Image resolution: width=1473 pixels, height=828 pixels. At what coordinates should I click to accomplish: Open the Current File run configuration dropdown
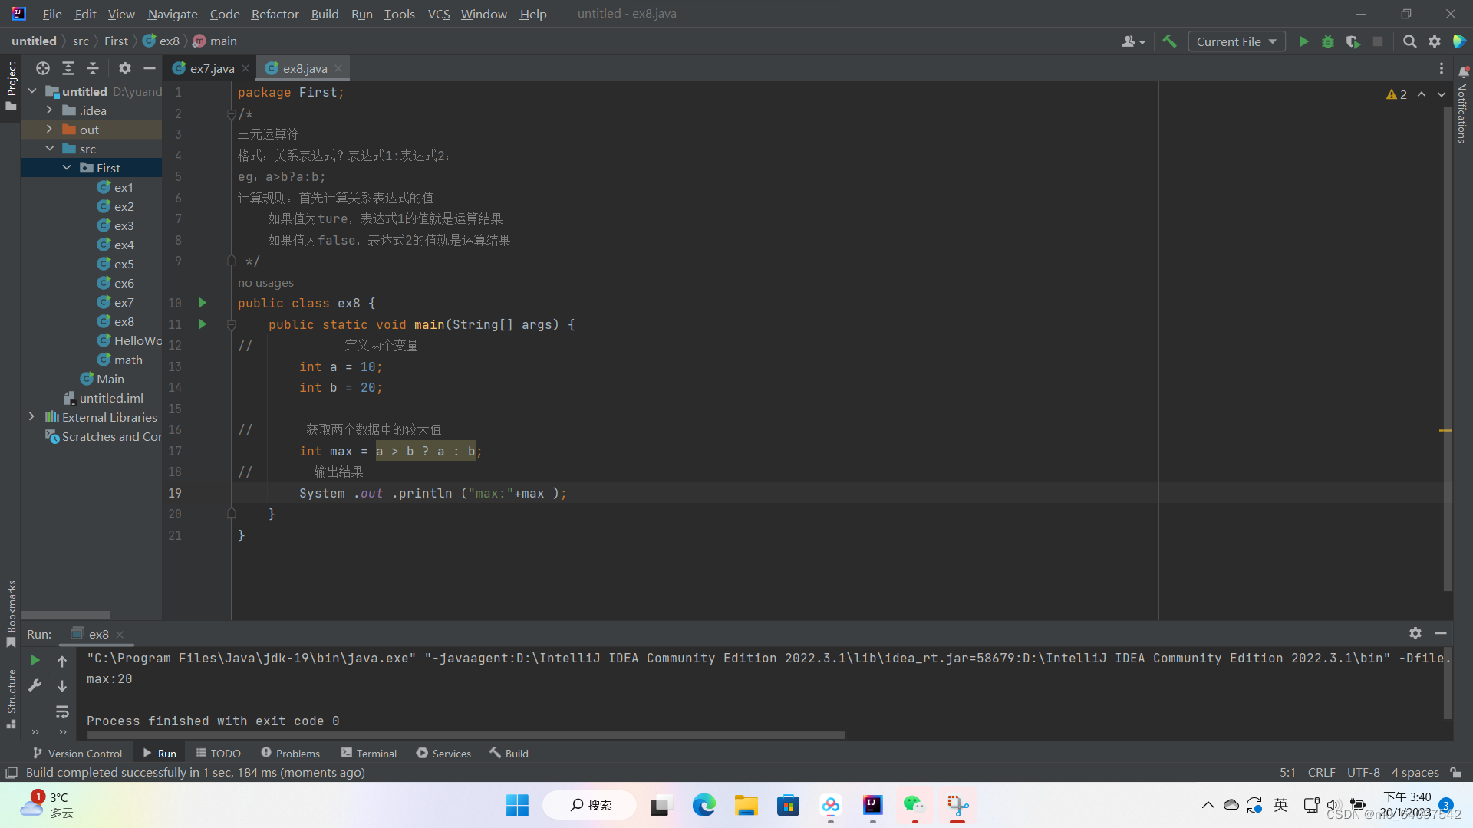pyautogui.click(x=1236, y=41)
